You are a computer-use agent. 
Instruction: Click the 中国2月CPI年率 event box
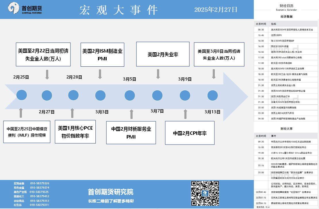(190, 133)
